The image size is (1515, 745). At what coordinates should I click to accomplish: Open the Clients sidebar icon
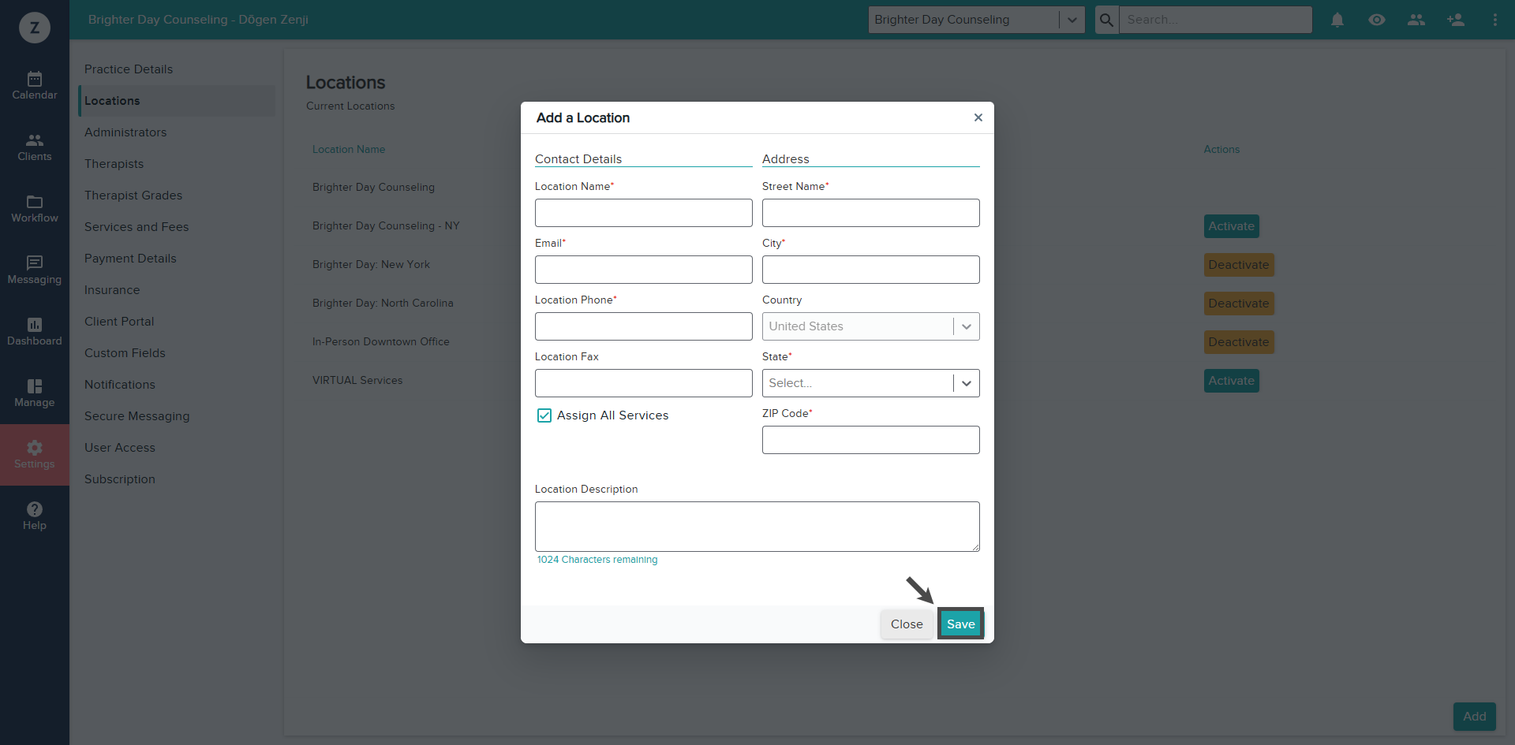coord(35,147)
